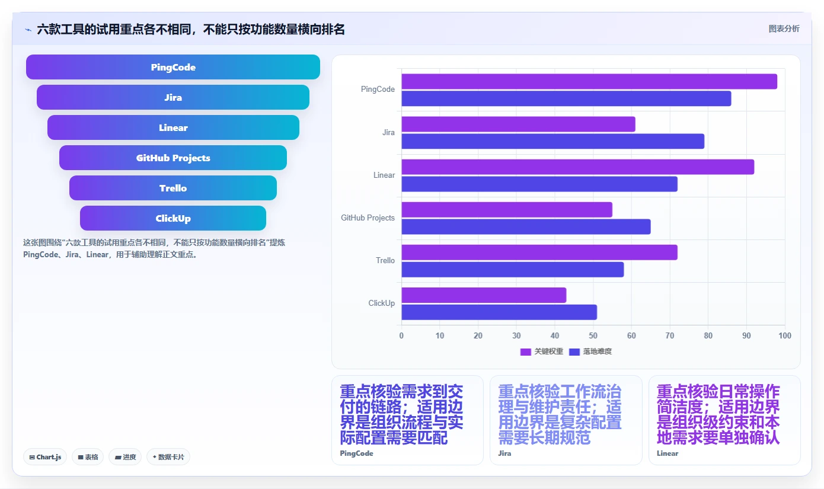Click the chart title 六款工具的试用重点各不相同
This screenshot has width=824, height=489.
[191, 29]
